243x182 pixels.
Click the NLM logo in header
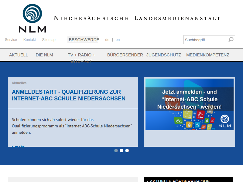tap(32, 18)
